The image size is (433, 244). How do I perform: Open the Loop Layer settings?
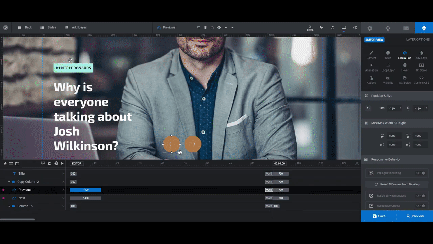click(x=388, y=67)
